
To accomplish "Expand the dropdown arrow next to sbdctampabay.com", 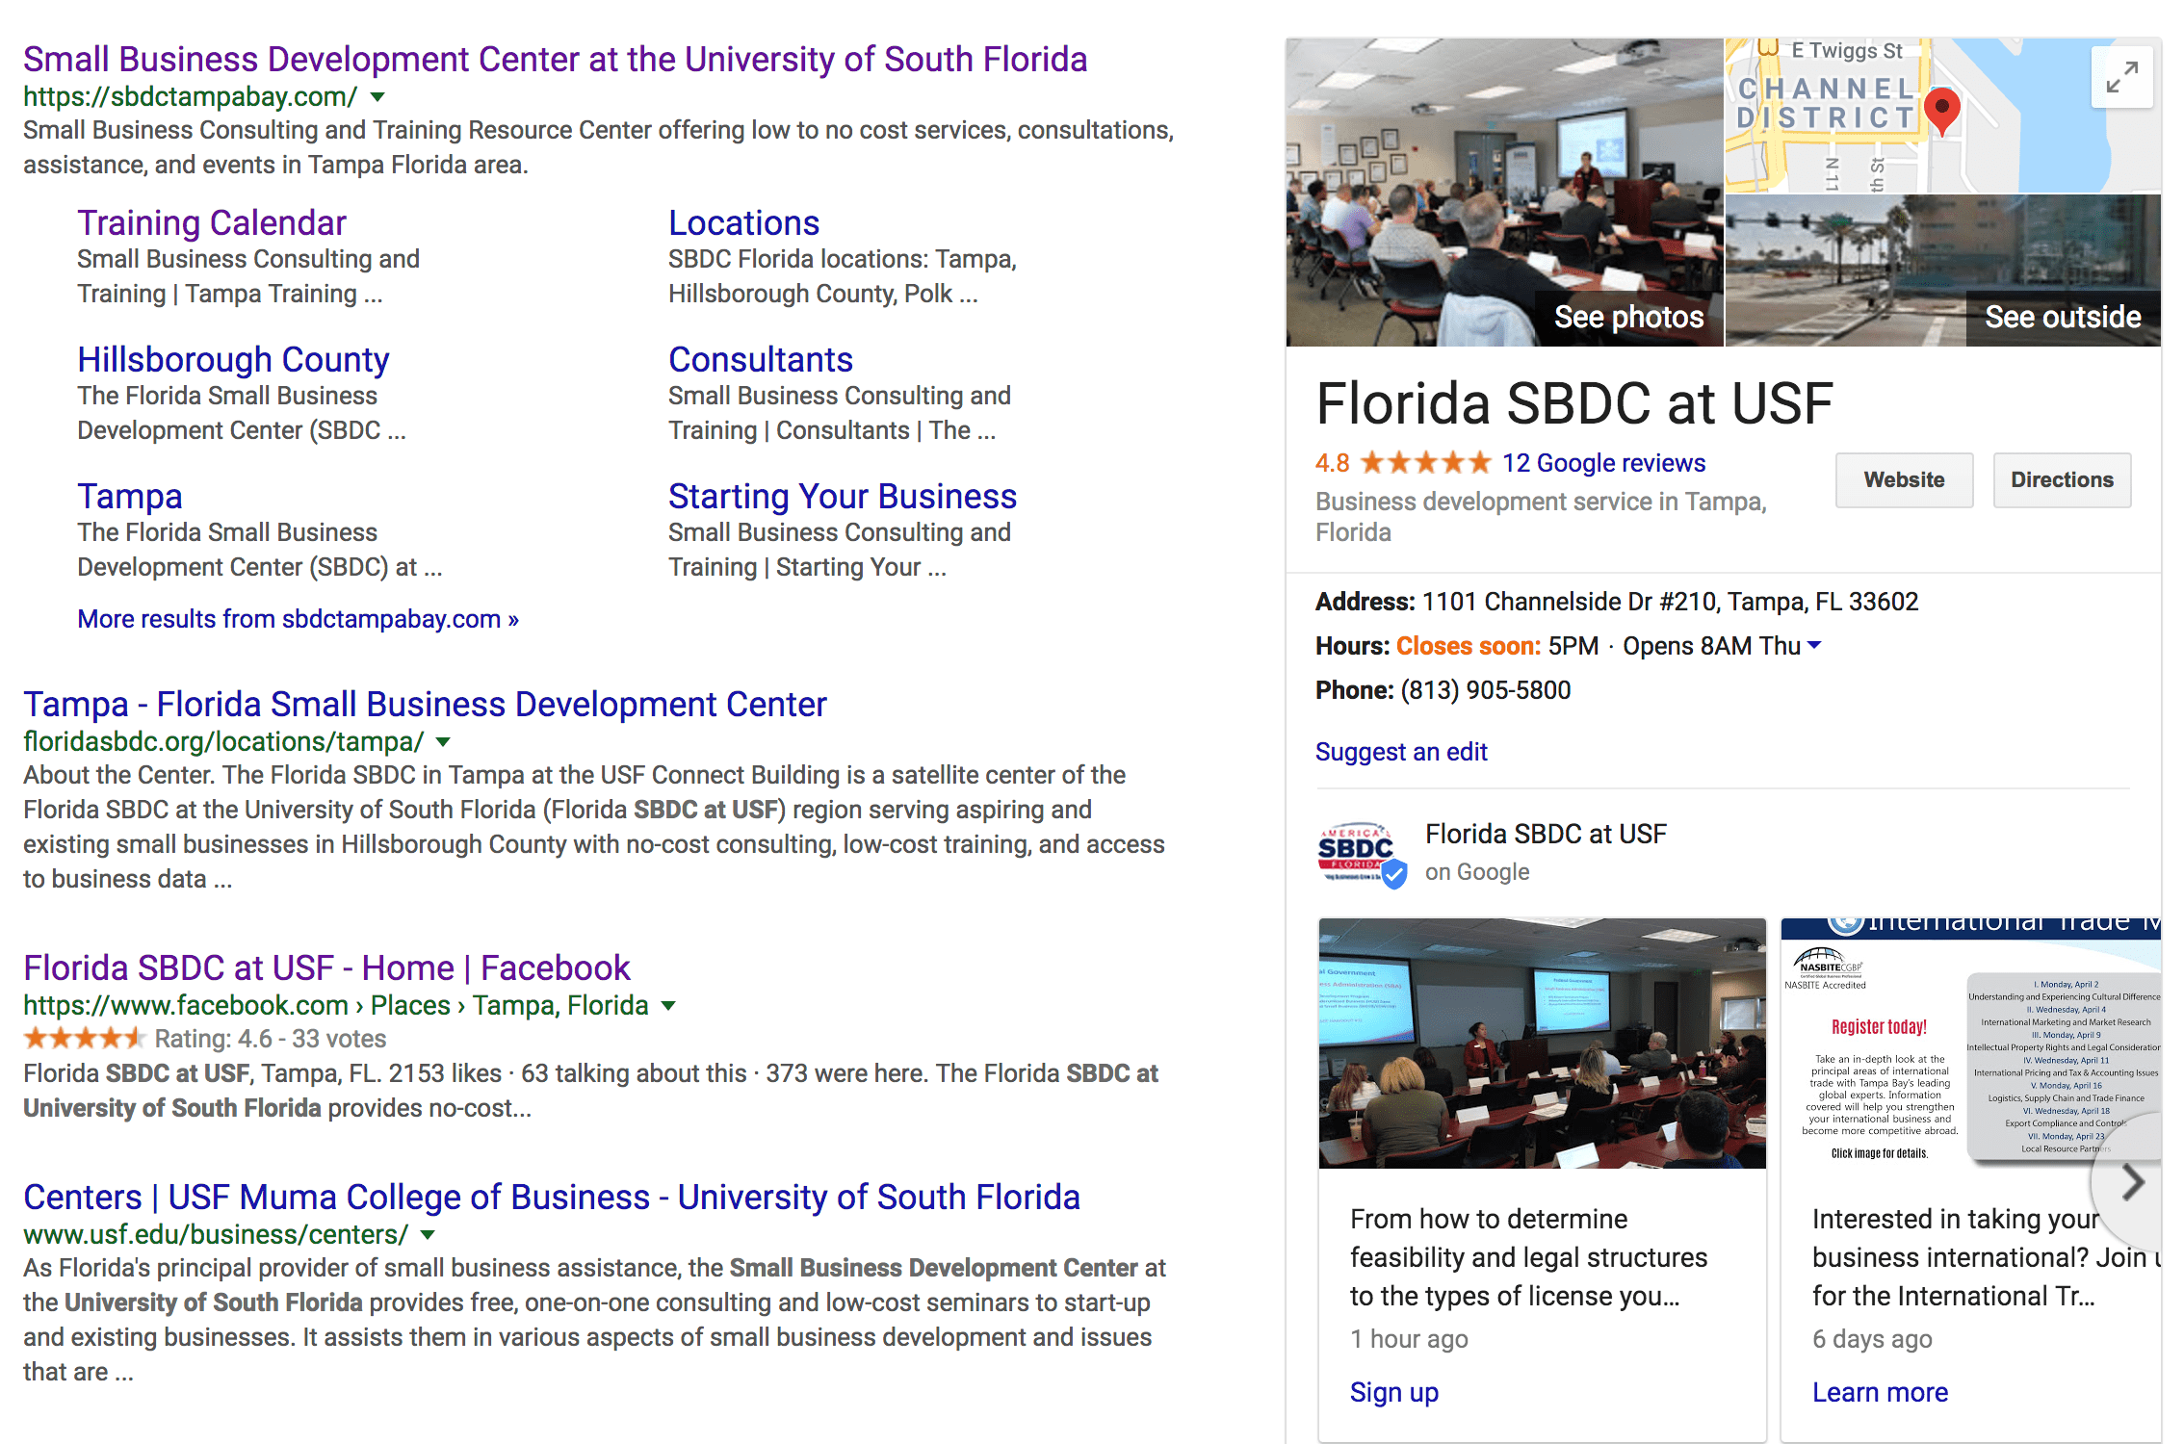I will click(x=377, y=96).
